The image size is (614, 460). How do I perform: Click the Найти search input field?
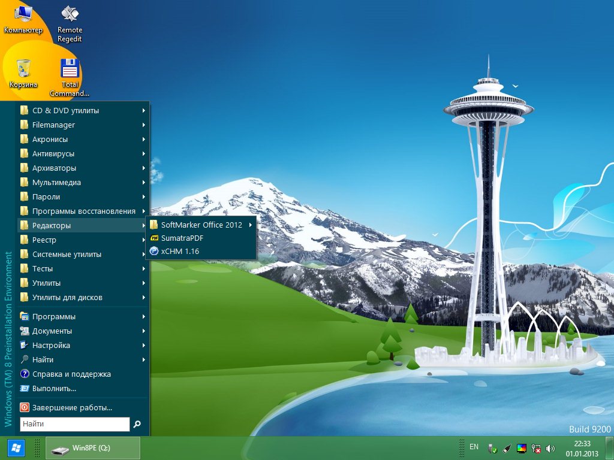pos(74,424)
